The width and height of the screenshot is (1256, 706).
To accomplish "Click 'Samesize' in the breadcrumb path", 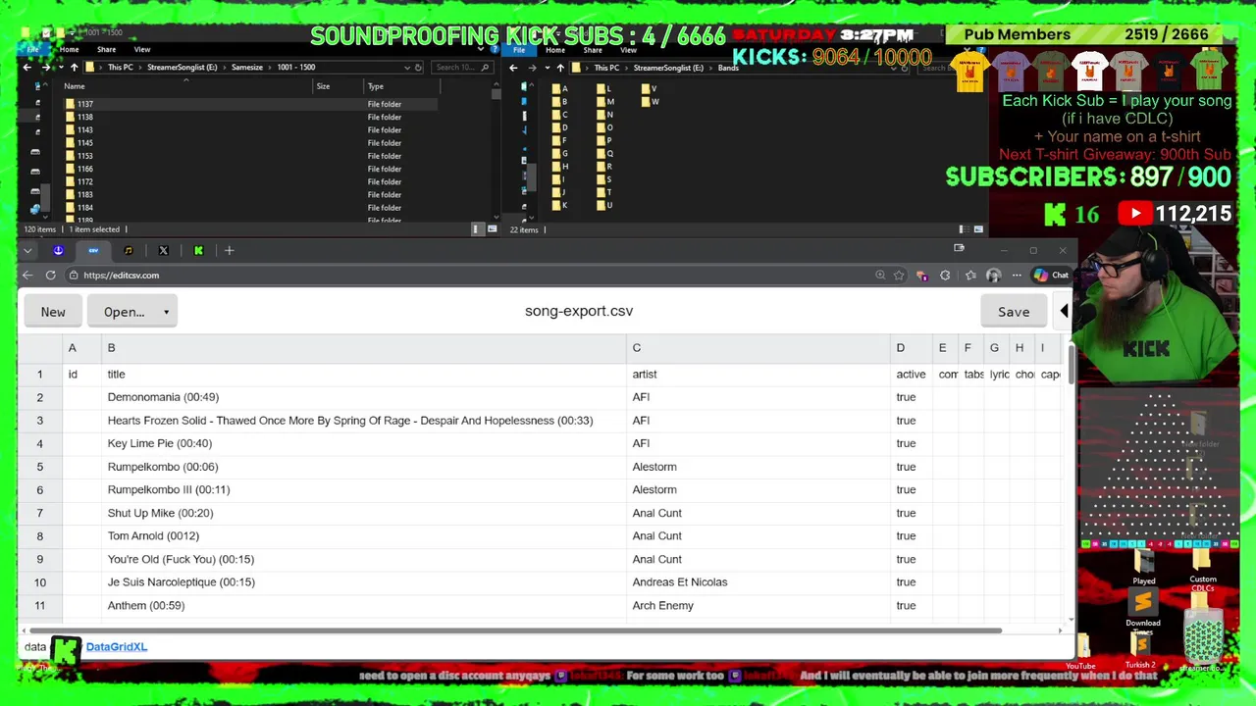I will tap(246, 68).
